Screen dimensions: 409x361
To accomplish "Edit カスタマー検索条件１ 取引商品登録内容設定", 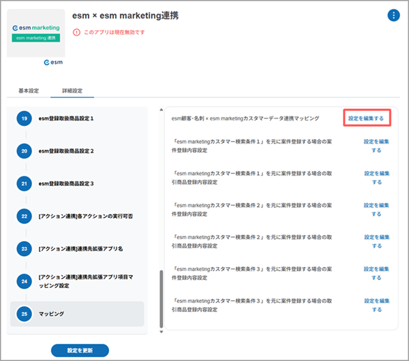I will tap(377, 178).
